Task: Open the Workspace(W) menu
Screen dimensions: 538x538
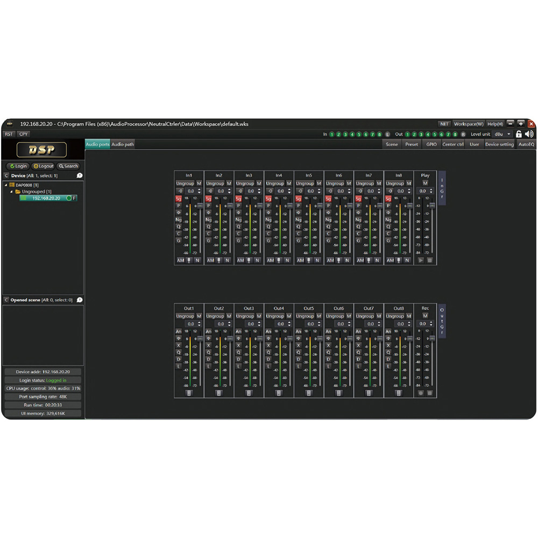Action: pos(469,124)
